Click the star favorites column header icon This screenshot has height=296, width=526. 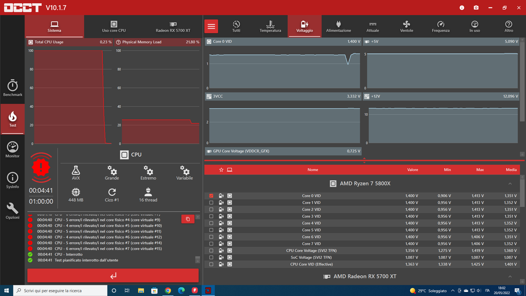tap(221, 170)
